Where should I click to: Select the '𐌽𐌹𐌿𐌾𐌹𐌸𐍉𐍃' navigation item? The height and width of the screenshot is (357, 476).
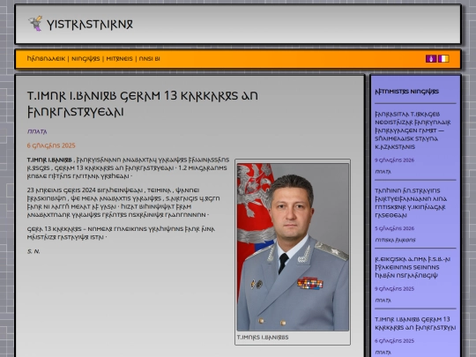click(86, 58)
